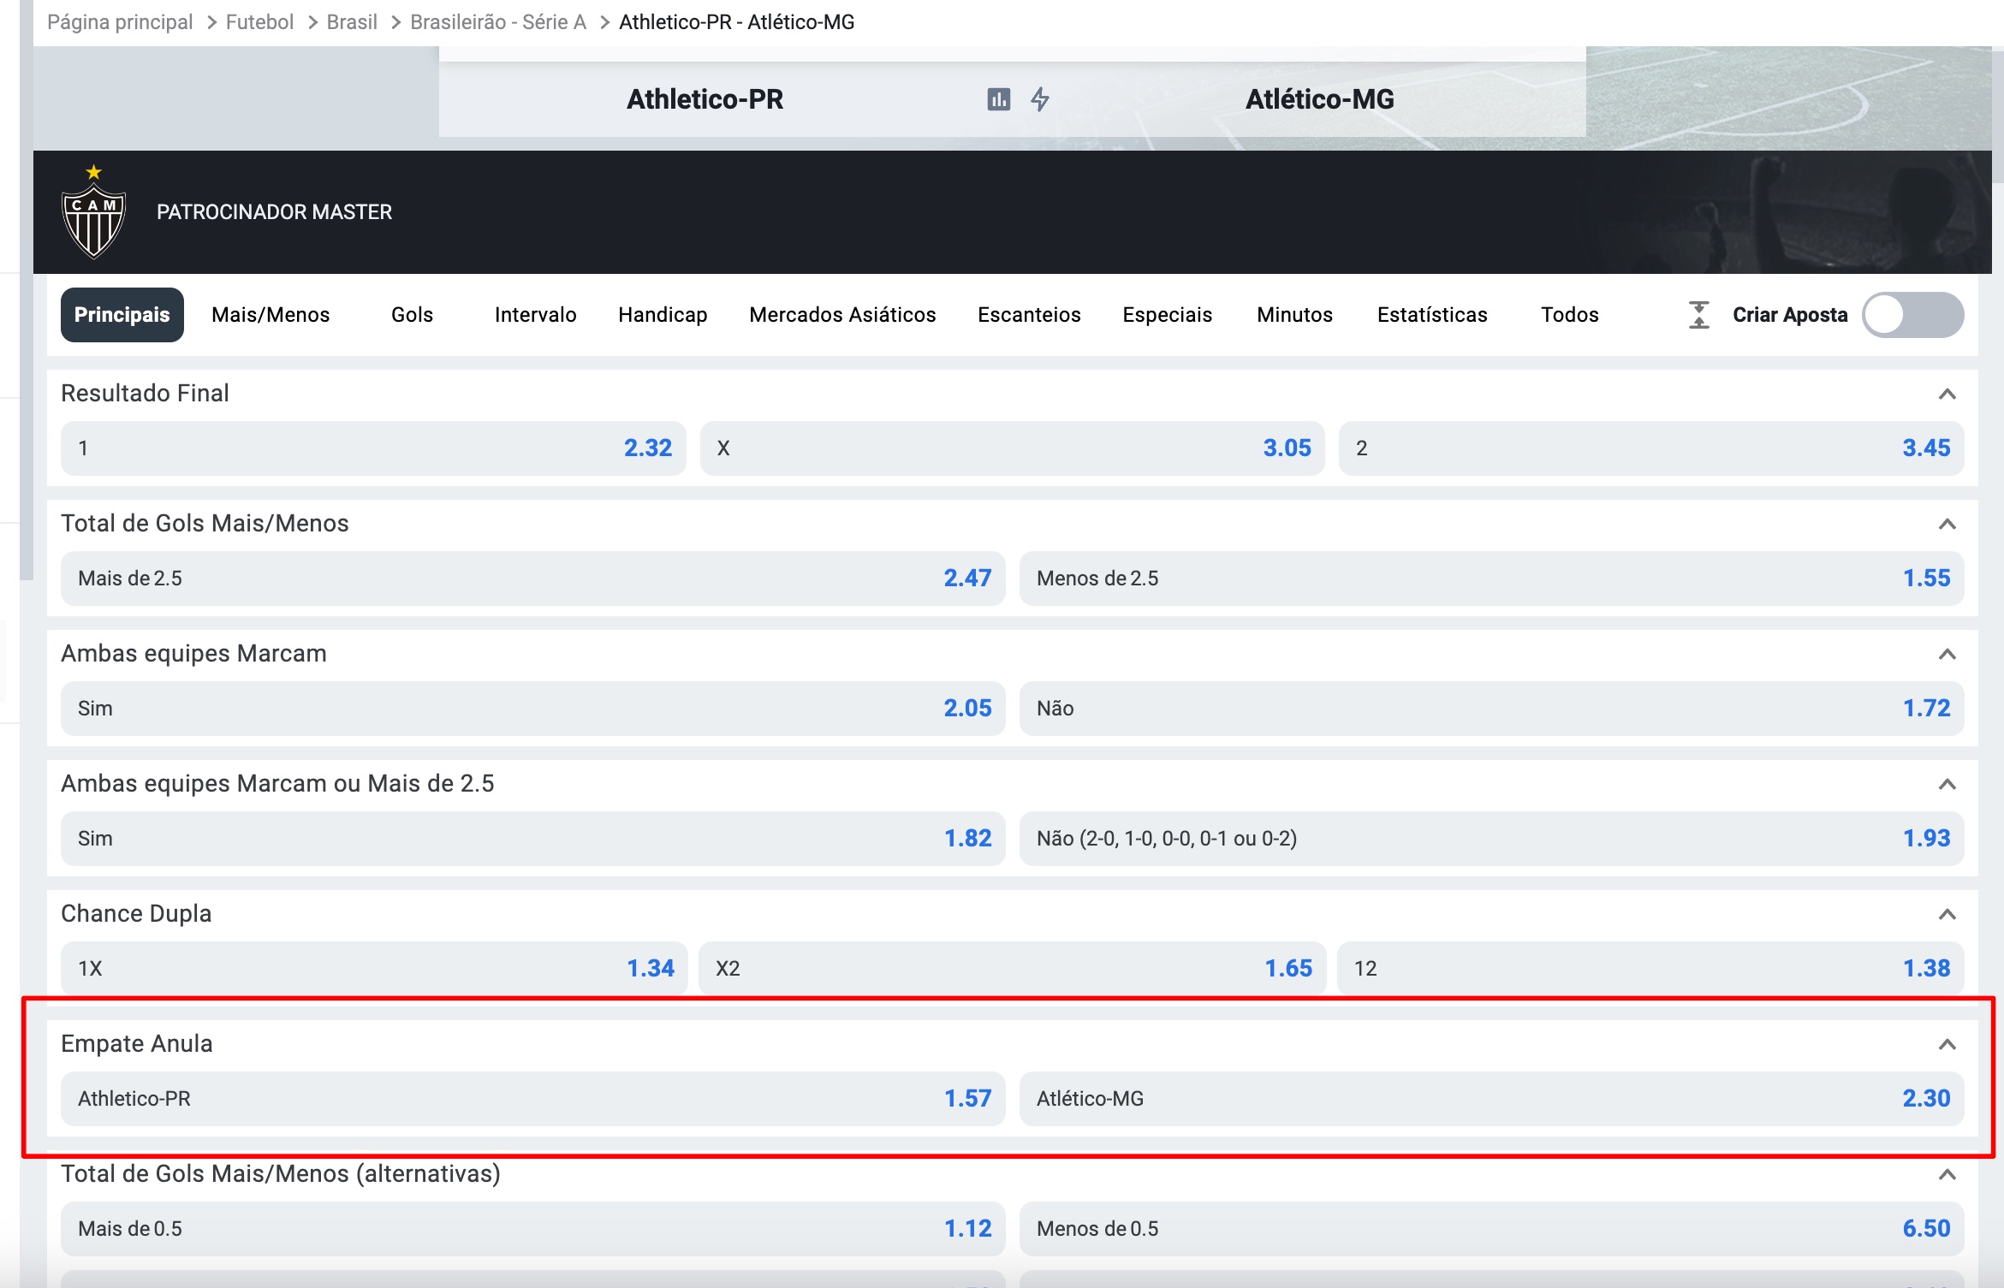Toggle the Criar Aposta switch on
Viewport: 2004px width, 1288px height.
(x=1913, y=314)
